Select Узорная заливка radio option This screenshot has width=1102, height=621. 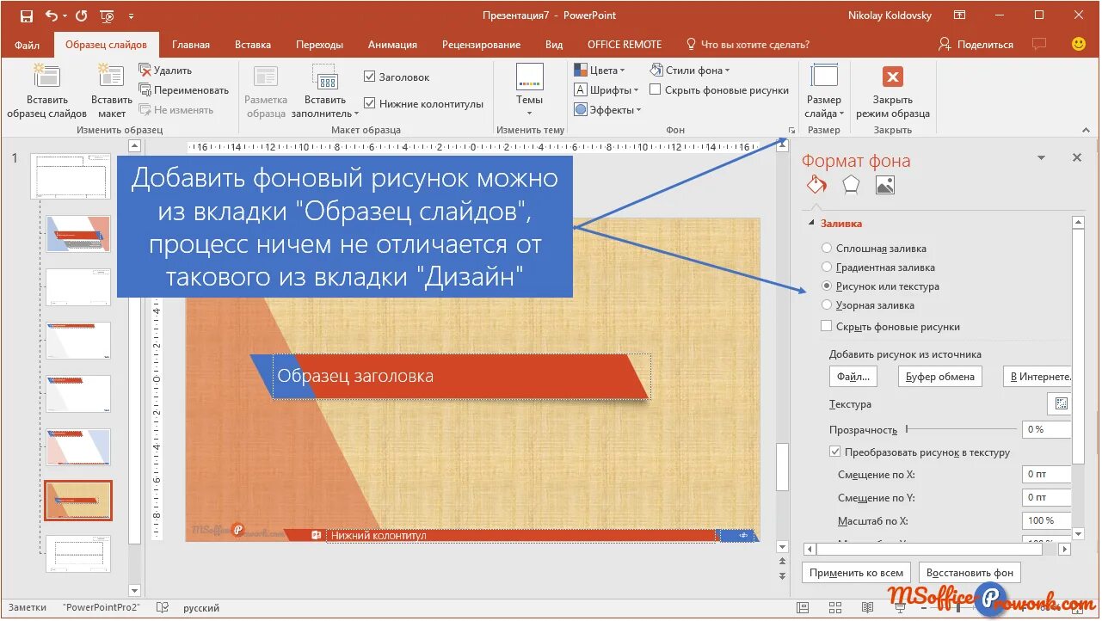827,305
